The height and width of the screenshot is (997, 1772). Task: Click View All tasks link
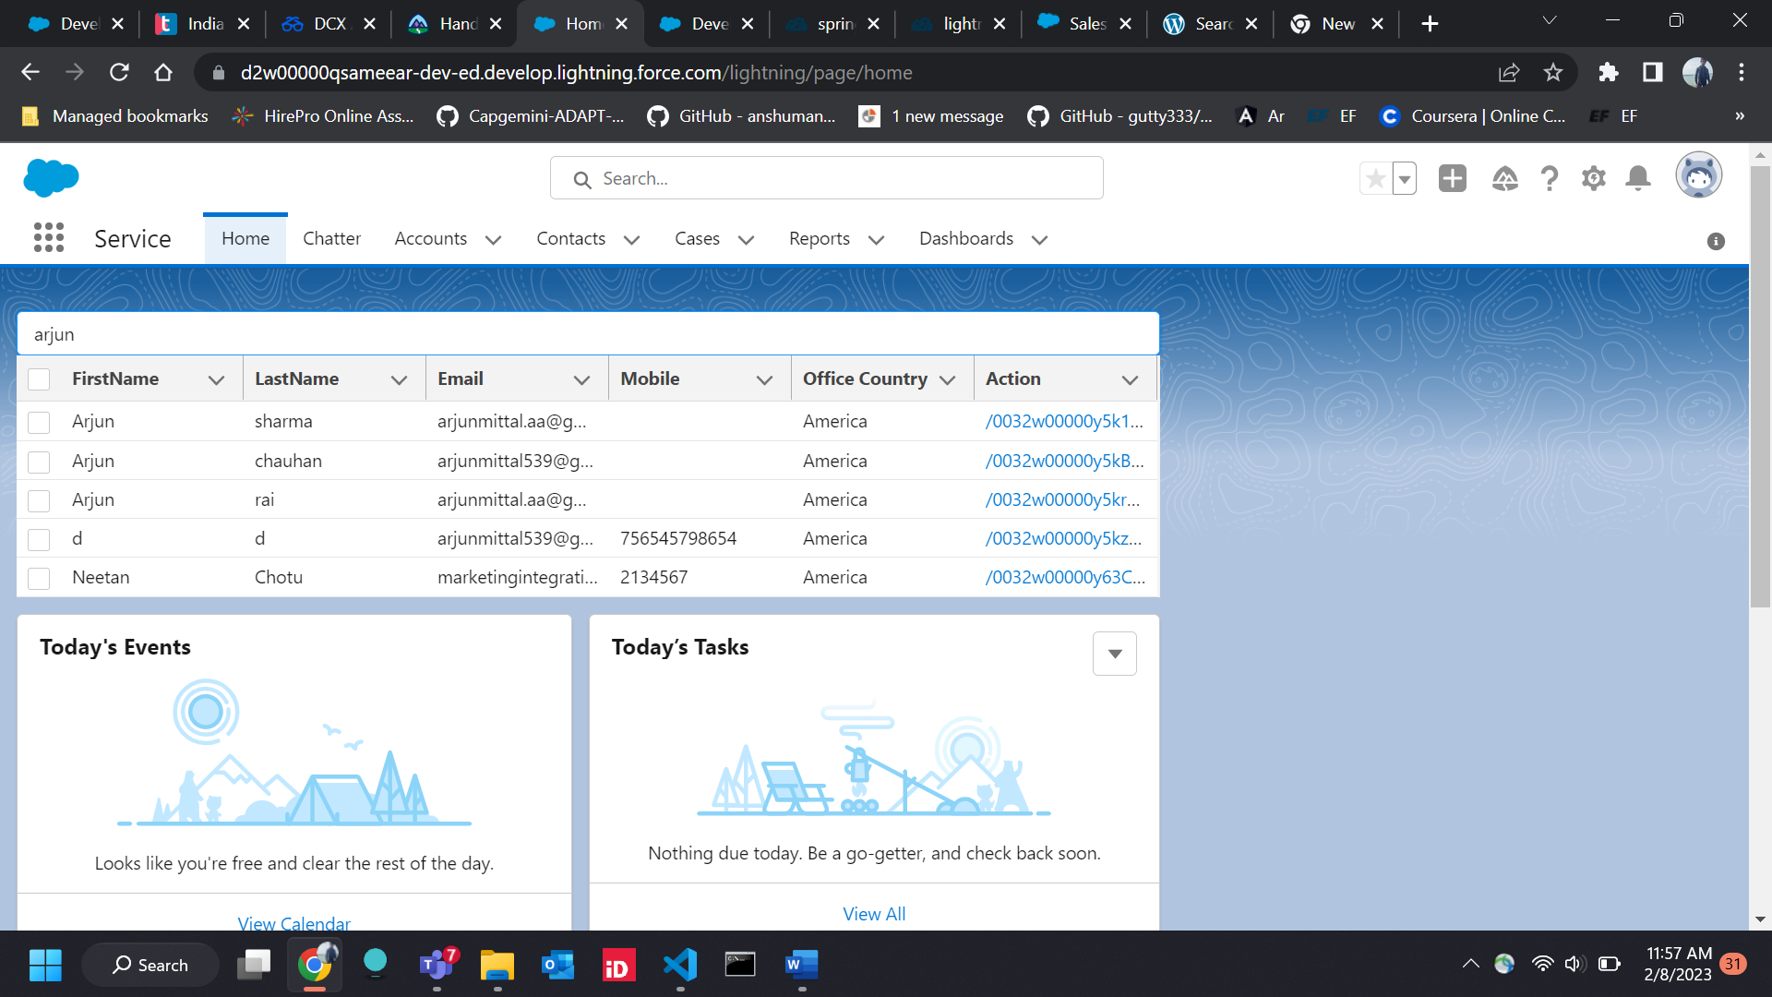tap(873, 914)
